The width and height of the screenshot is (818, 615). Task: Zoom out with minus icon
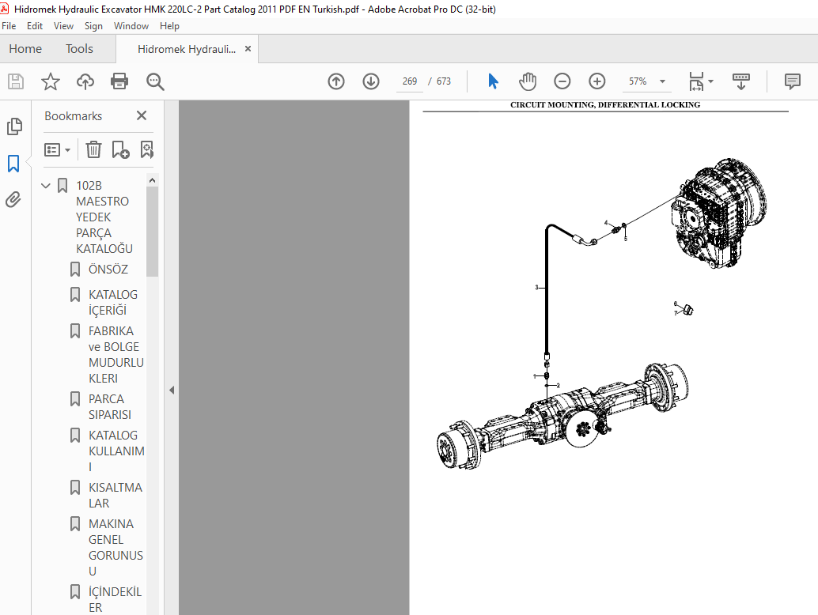(x=562, y=81)
